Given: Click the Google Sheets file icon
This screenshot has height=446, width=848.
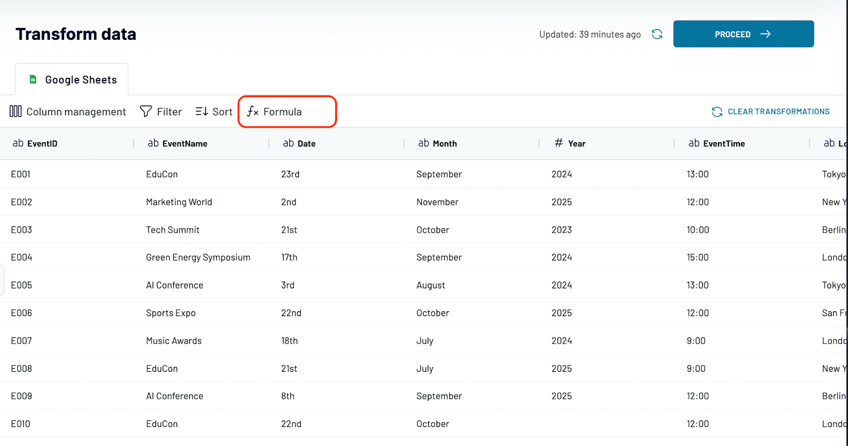Looking at the screenshot, I should click(x=33, y=80).
